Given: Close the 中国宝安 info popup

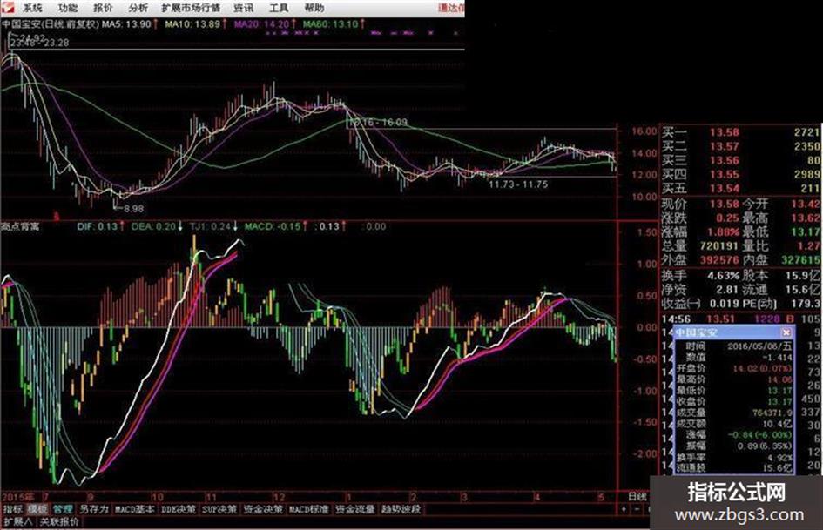Looking at the screenshot, I should point(786,332).
